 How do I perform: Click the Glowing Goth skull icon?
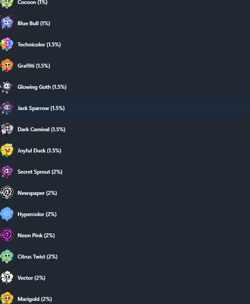(x=7, y=87)
